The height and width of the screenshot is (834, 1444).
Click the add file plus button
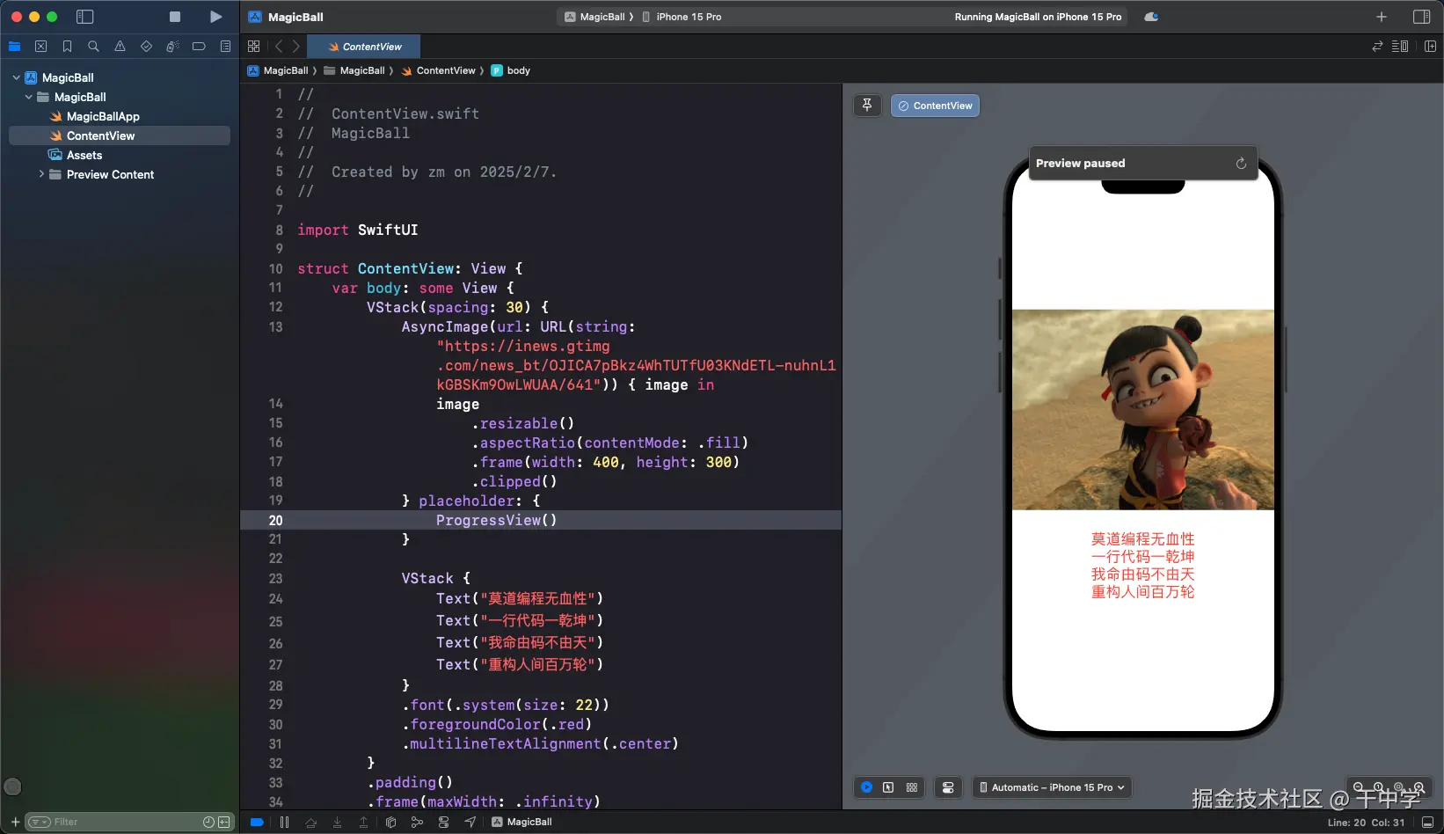coord(15,822)
